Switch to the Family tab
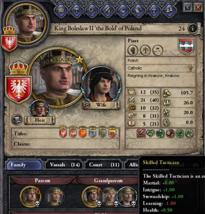This screenshot has height=214, width=205. tap(24, 165)
